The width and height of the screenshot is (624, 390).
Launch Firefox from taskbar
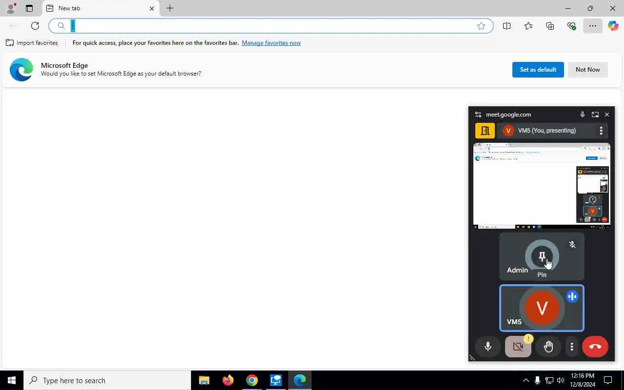click(x=228, y=380)
